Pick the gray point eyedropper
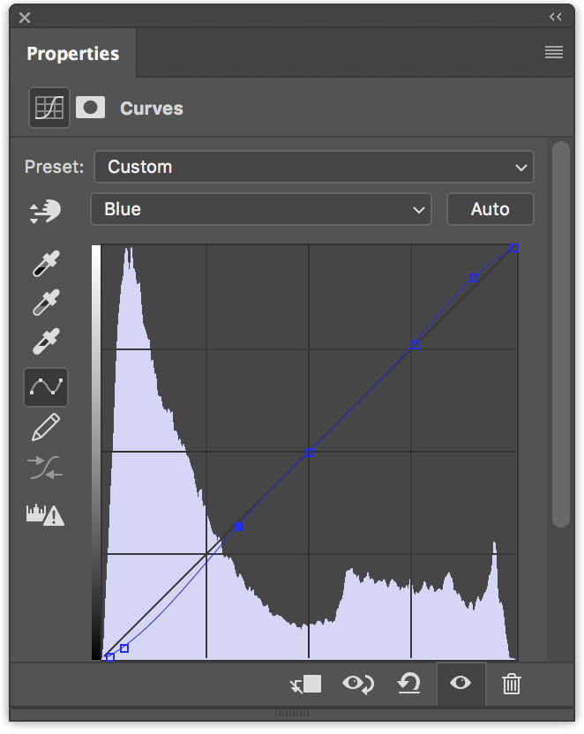Viewport: 584px width, 734px height. [x=46, y=303]
